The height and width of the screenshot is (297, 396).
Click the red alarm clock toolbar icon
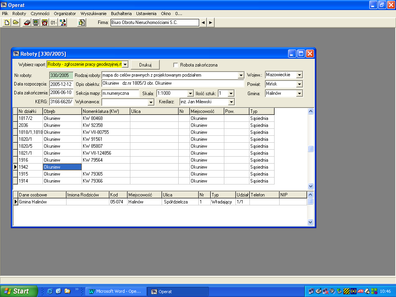click(44, 22)
